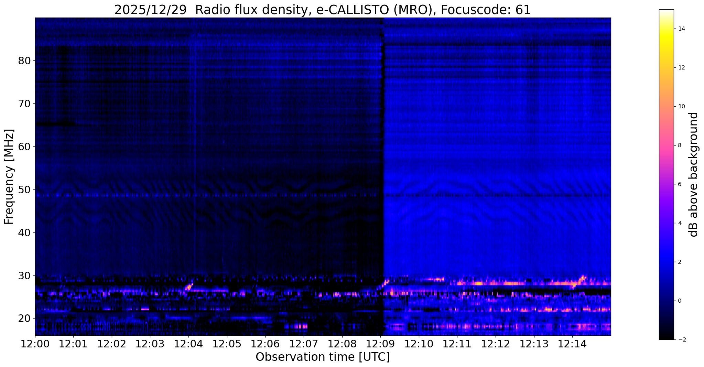704x367 pixels.
Task: Click the 12:12 time tick label
Action: pyautogui.click(x=495, y=344)
